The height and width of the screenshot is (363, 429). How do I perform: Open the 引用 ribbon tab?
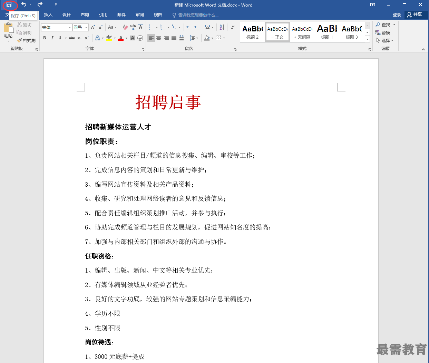click(103, 15)
